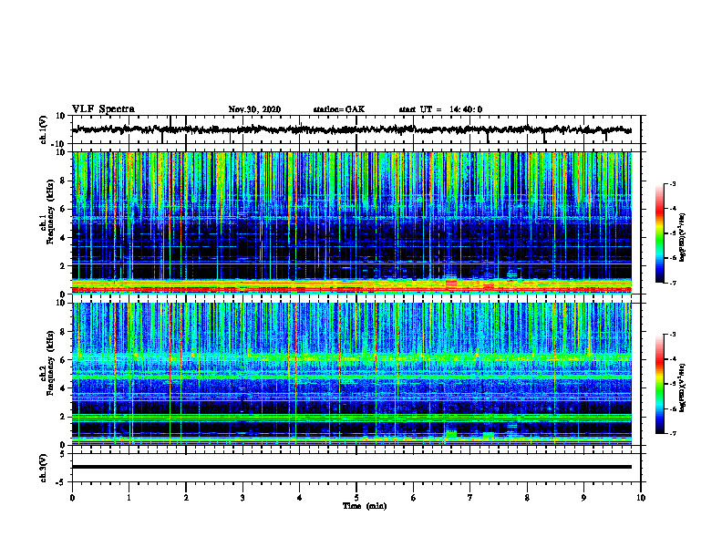
Task: Click the ch.2 color bar title "log(PSD)(V²/Hz)"
Action: point(683,387)
